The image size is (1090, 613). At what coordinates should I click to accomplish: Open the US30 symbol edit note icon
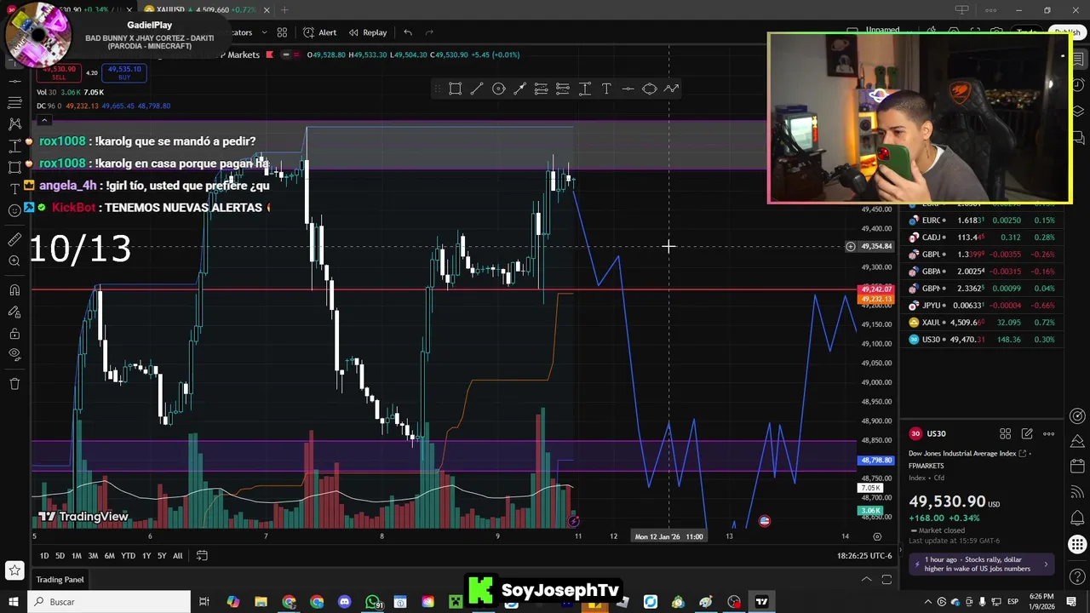pyautogui.click(x=1027, y=433)
